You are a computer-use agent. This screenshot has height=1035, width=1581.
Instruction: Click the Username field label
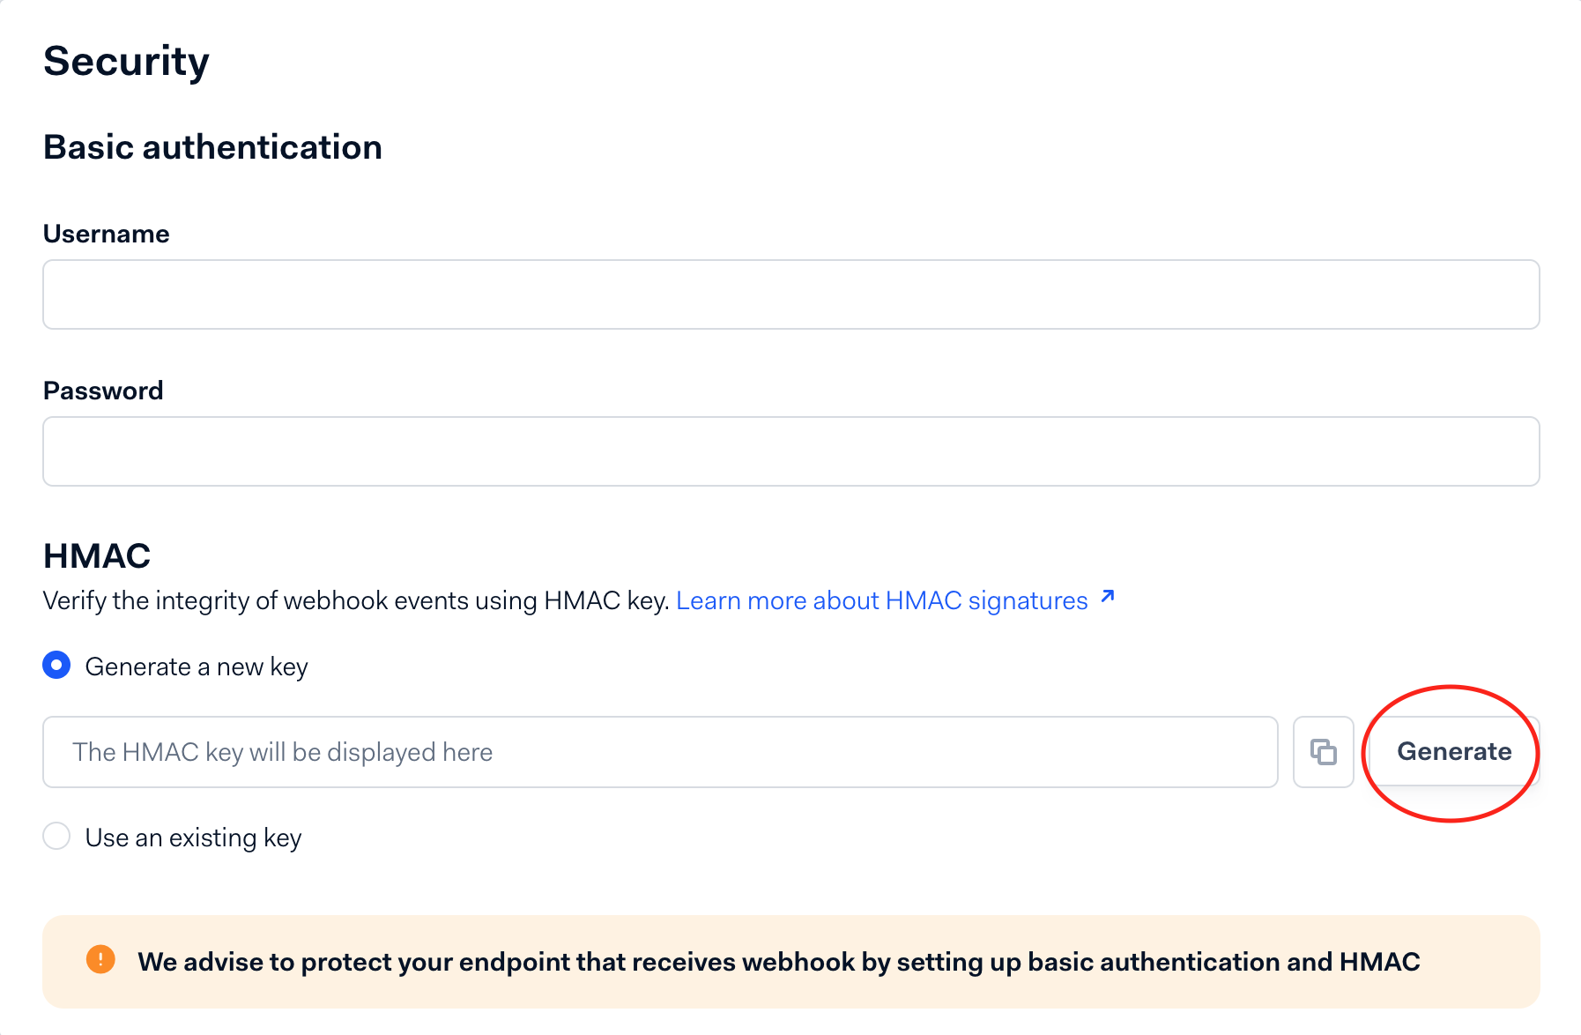[x=106, y=234]
